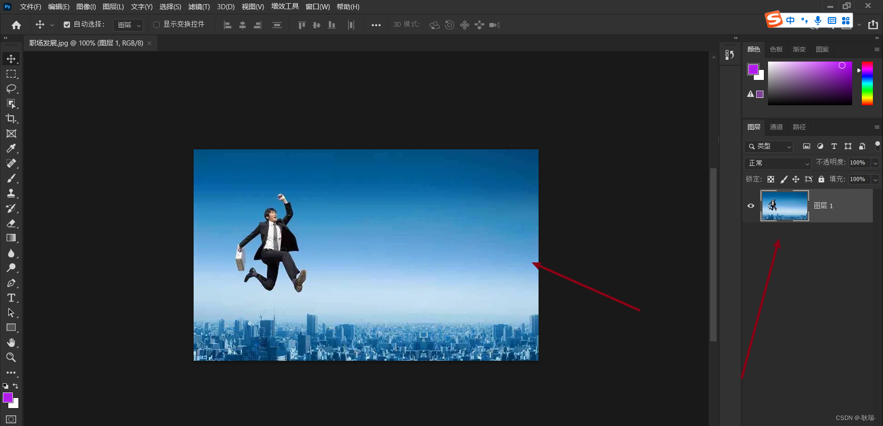The image size is (883, 426).
Task: Select the Hand tool
Action: pos(11,342)
